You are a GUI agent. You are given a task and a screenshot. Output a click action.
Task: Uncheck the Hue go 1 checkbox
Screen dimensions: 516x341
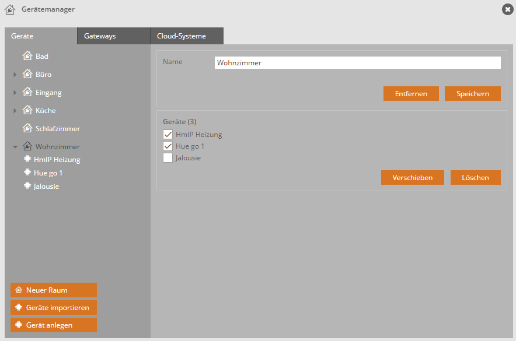[x=168, y=146]
